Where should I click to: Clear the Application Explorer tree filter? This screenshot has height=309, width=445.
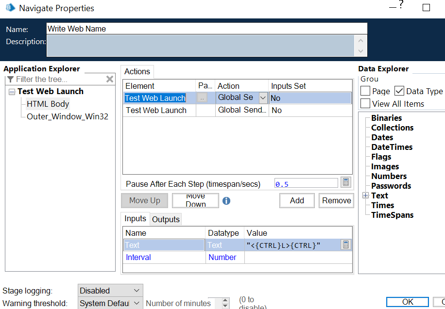coord(110,79)
